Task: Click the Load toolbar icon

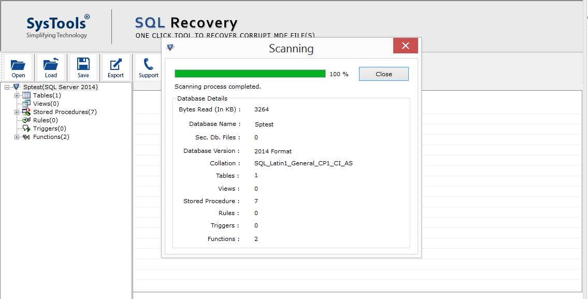Action: [51, 67]
